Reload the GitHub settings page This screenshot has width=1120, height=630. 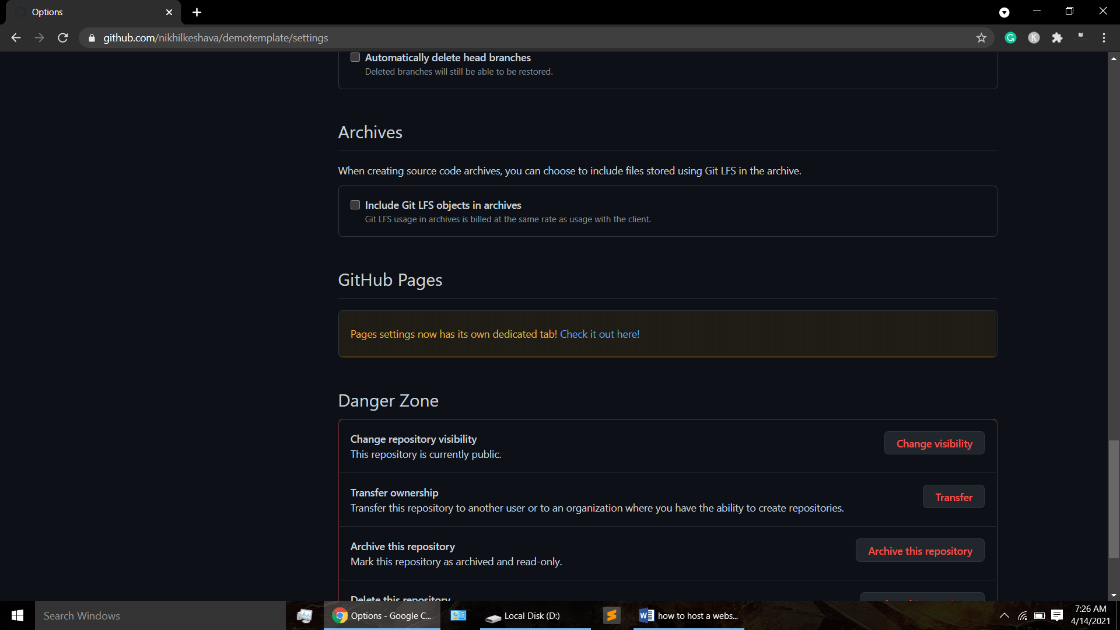click(x=63, y=38)
